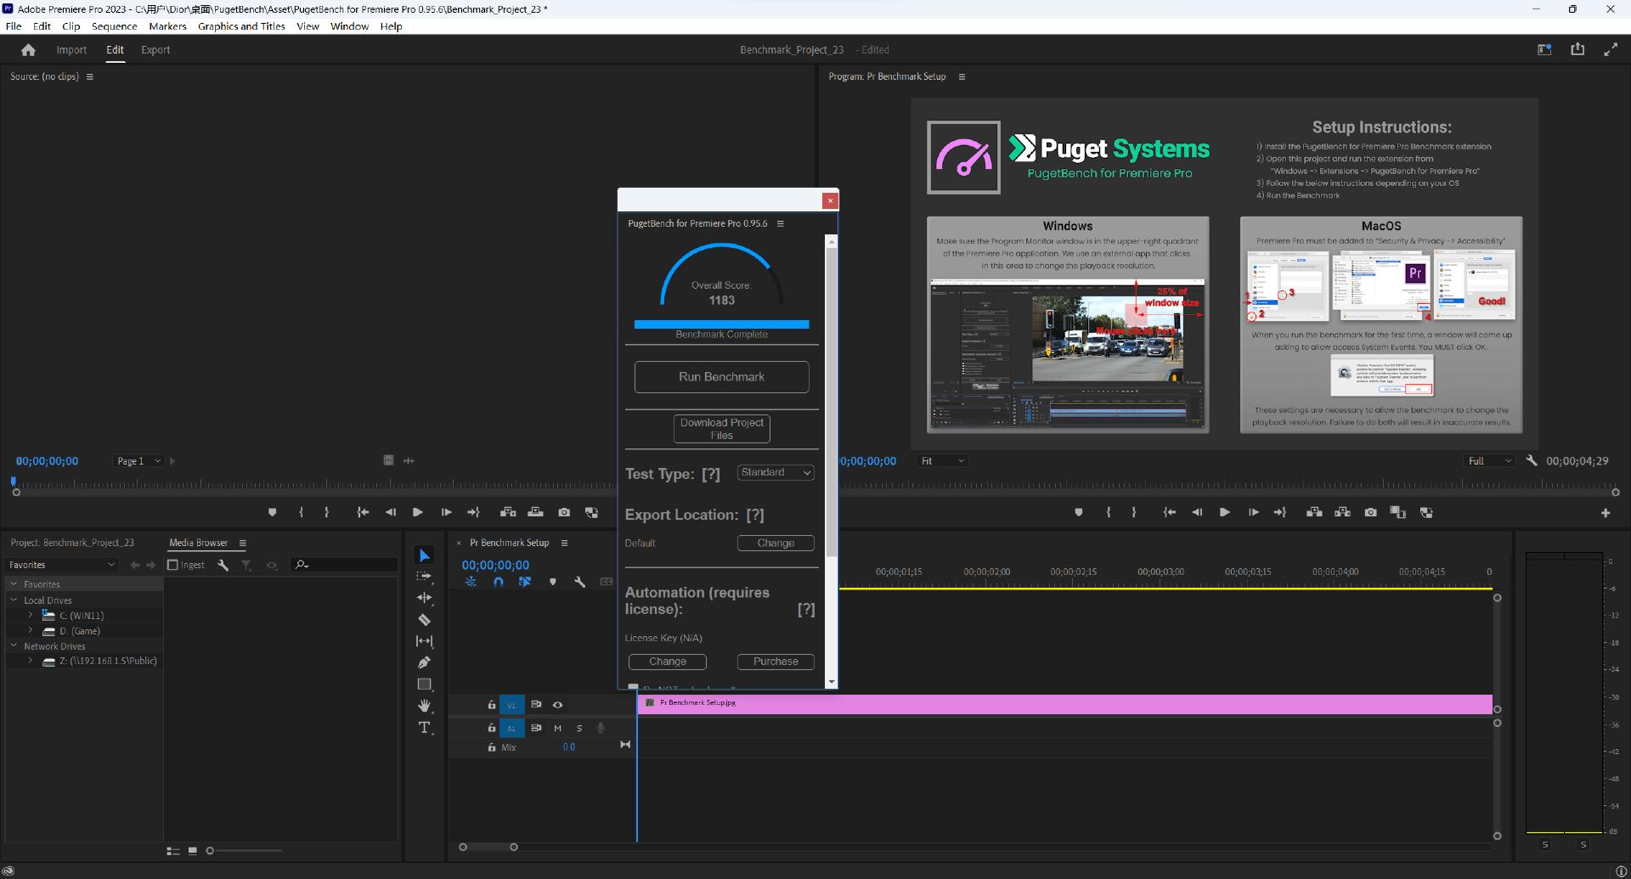Image resolution: width=1631 pixels, height=879 pixels.
Task: Open timeline display settings wrench
Action: pyautogui.click(x=579, y=582)
